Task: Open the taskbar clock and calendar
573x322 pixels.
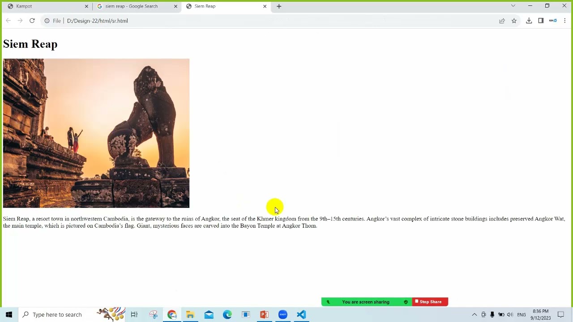Action: point(540,314)
